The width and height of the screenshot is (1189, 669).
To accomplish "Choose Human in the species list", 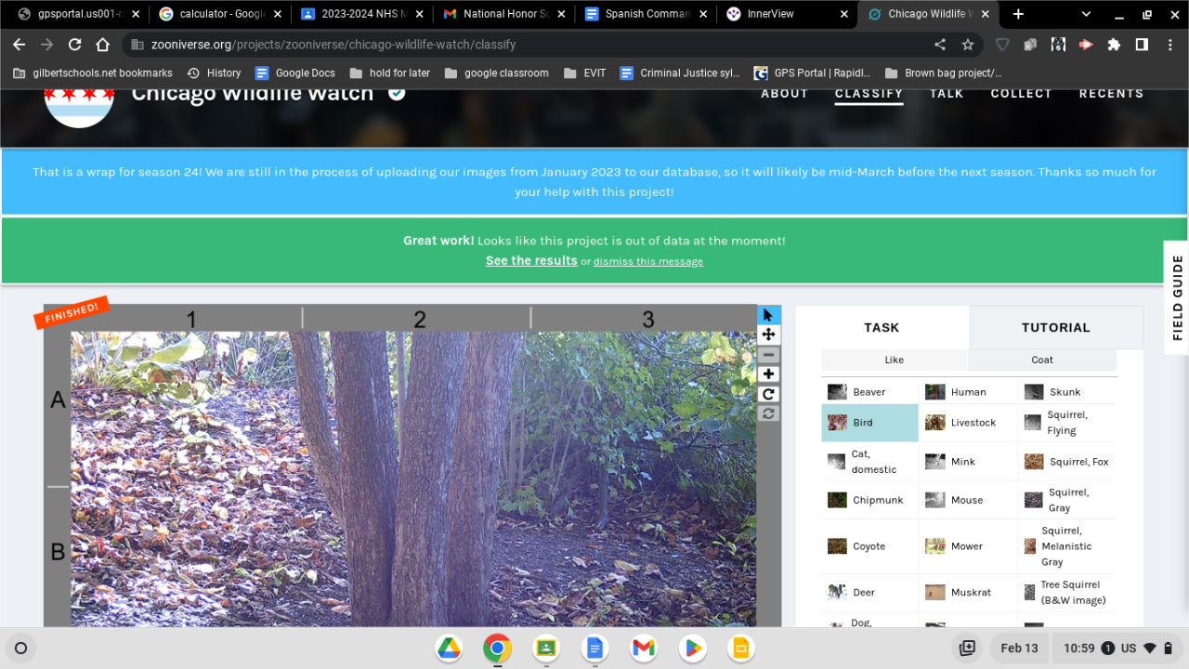I will [969, 392].
